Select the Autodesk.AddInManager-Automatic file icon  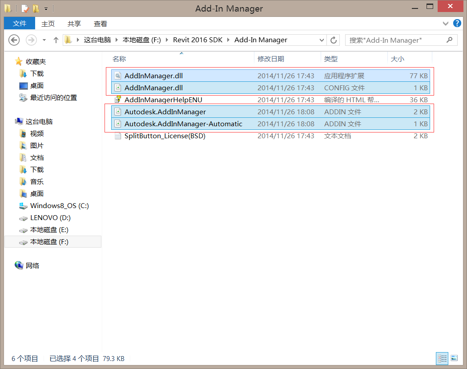[118, 124]
